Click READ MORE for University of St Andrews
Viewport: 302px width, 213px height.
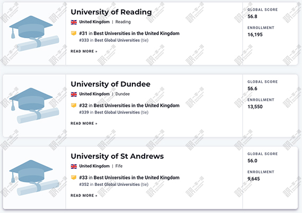coord(84,195)
